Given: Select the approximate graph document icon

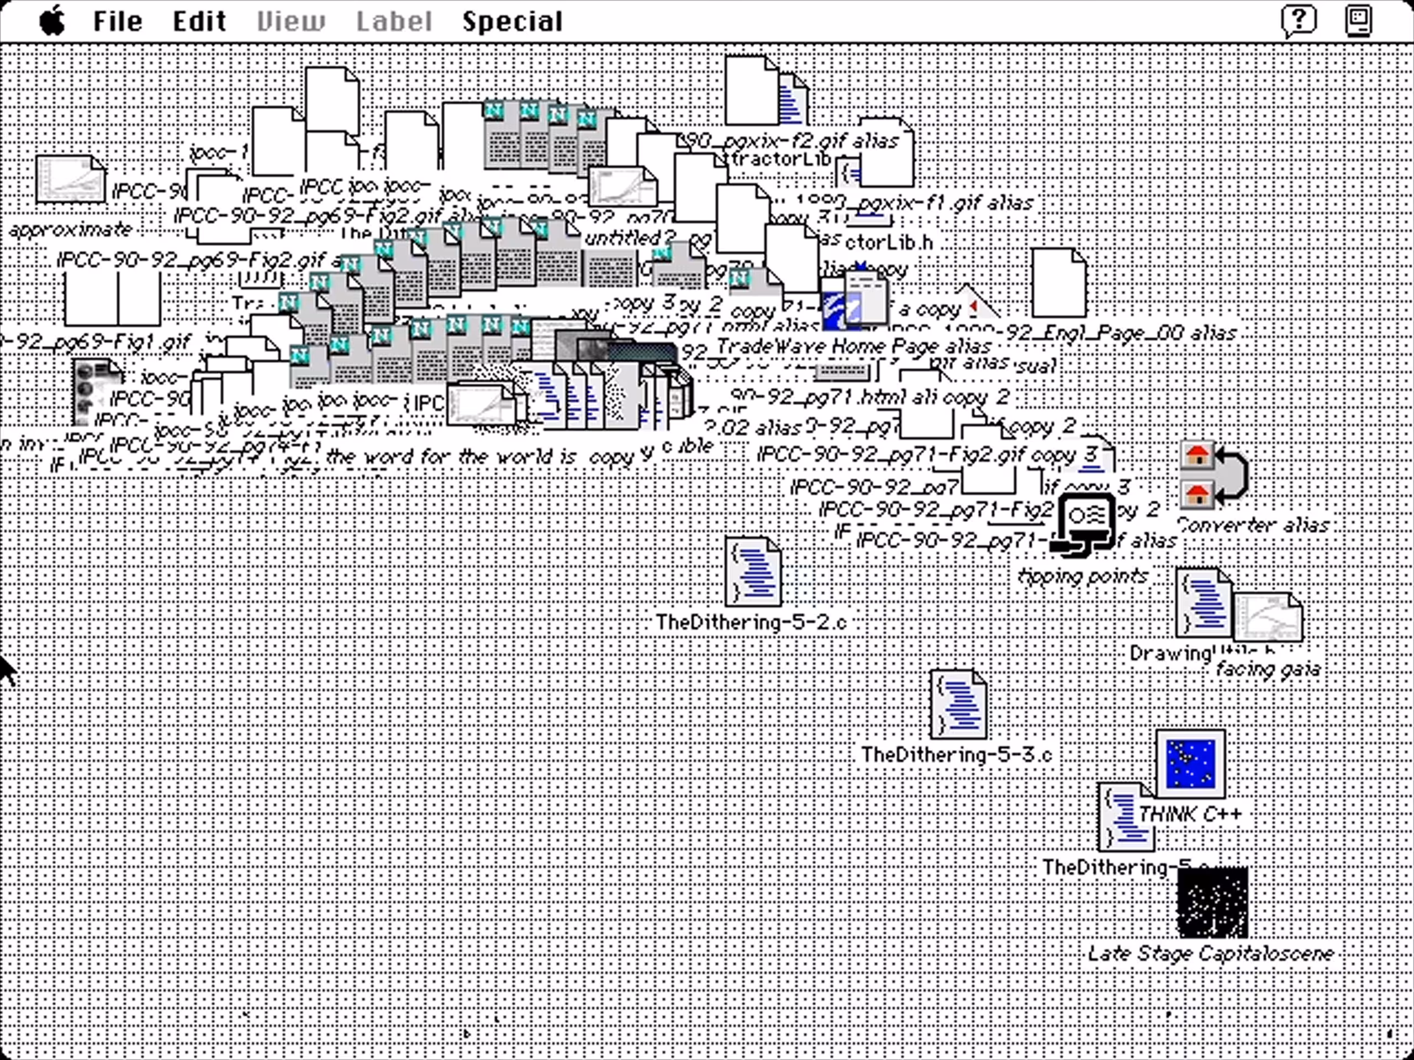Looking at the screenshot, I should point(70,179).
